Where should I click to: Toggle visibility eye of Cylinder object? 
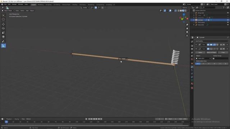pyautogui.click(x=228, y=20)
